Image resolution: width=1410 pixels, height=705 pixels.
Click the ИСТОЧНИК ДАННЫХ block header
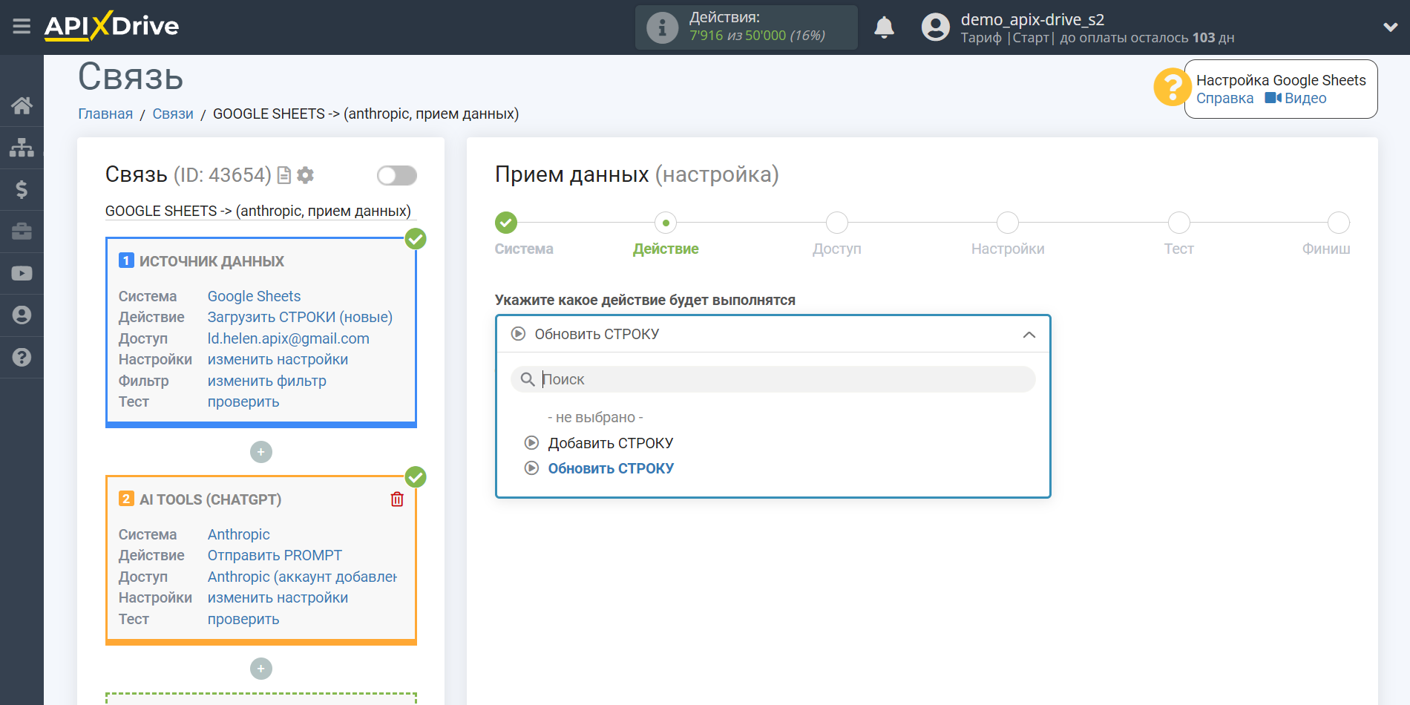pos(211,261)
